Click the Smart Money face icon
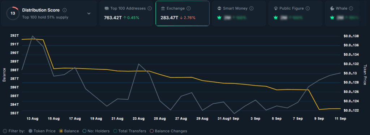Image resolution: width=370 pixels, height=135 pixels. click(x=219, y=8)
